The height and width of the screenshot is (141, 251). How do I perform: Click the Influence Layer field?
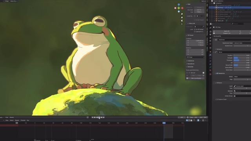(x=242, y=86)
